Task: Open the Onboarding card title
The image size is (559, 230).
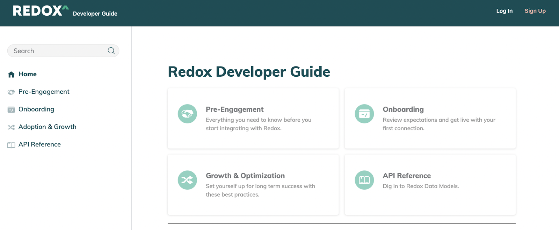Action: 403,109
